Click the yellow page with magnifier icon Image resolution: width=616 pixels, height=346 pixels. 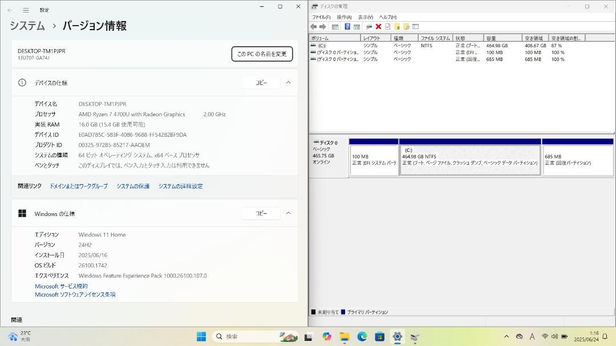[x=406, y=27]
